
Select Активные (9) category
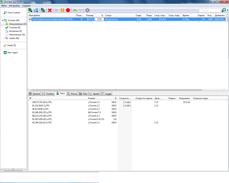(x=14, y=31)
